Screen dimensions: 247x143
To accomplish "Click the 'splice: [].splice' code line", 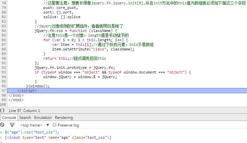I will point(62,17).
